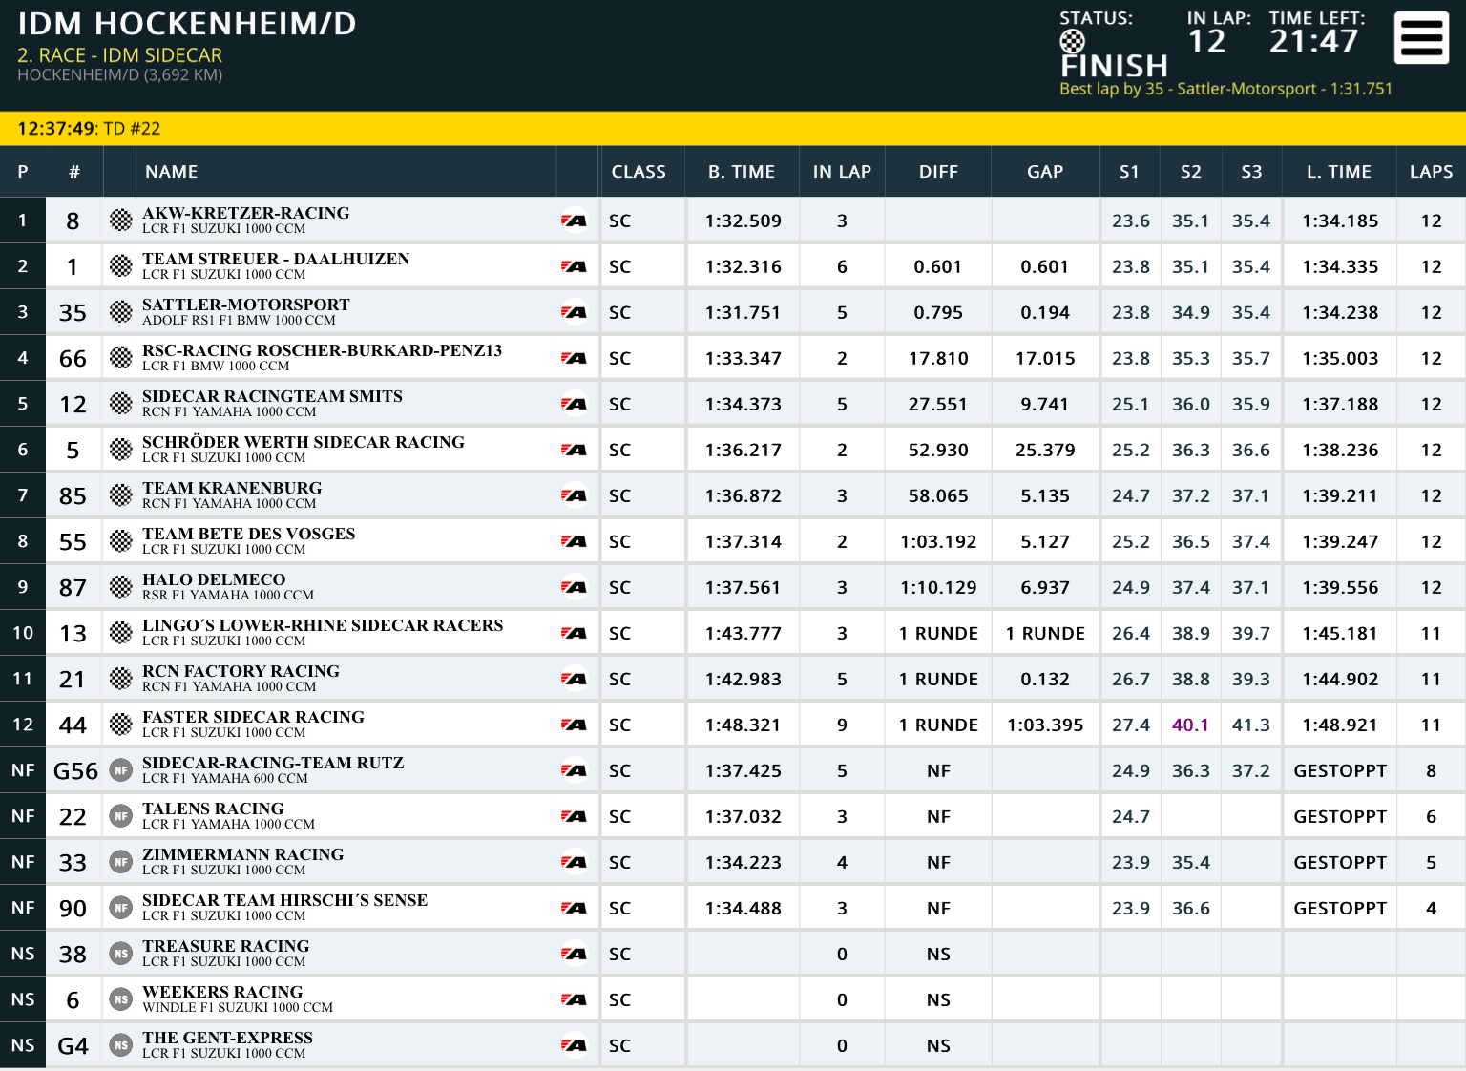
Task: Click the sponsor logo beside Sattler-Motorsport
Action: coord(574,312)
